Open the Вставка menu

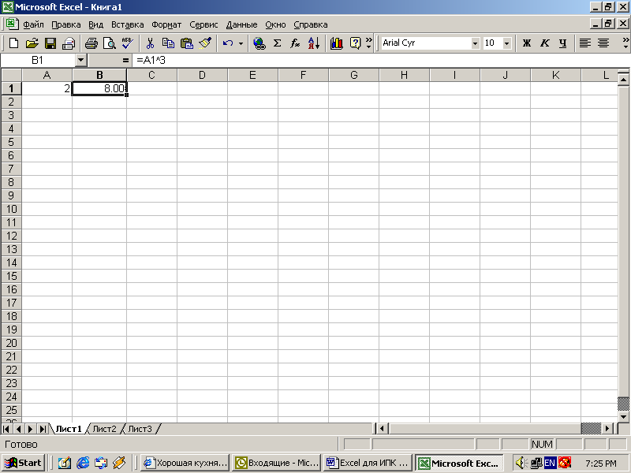(x=128, y=24)
